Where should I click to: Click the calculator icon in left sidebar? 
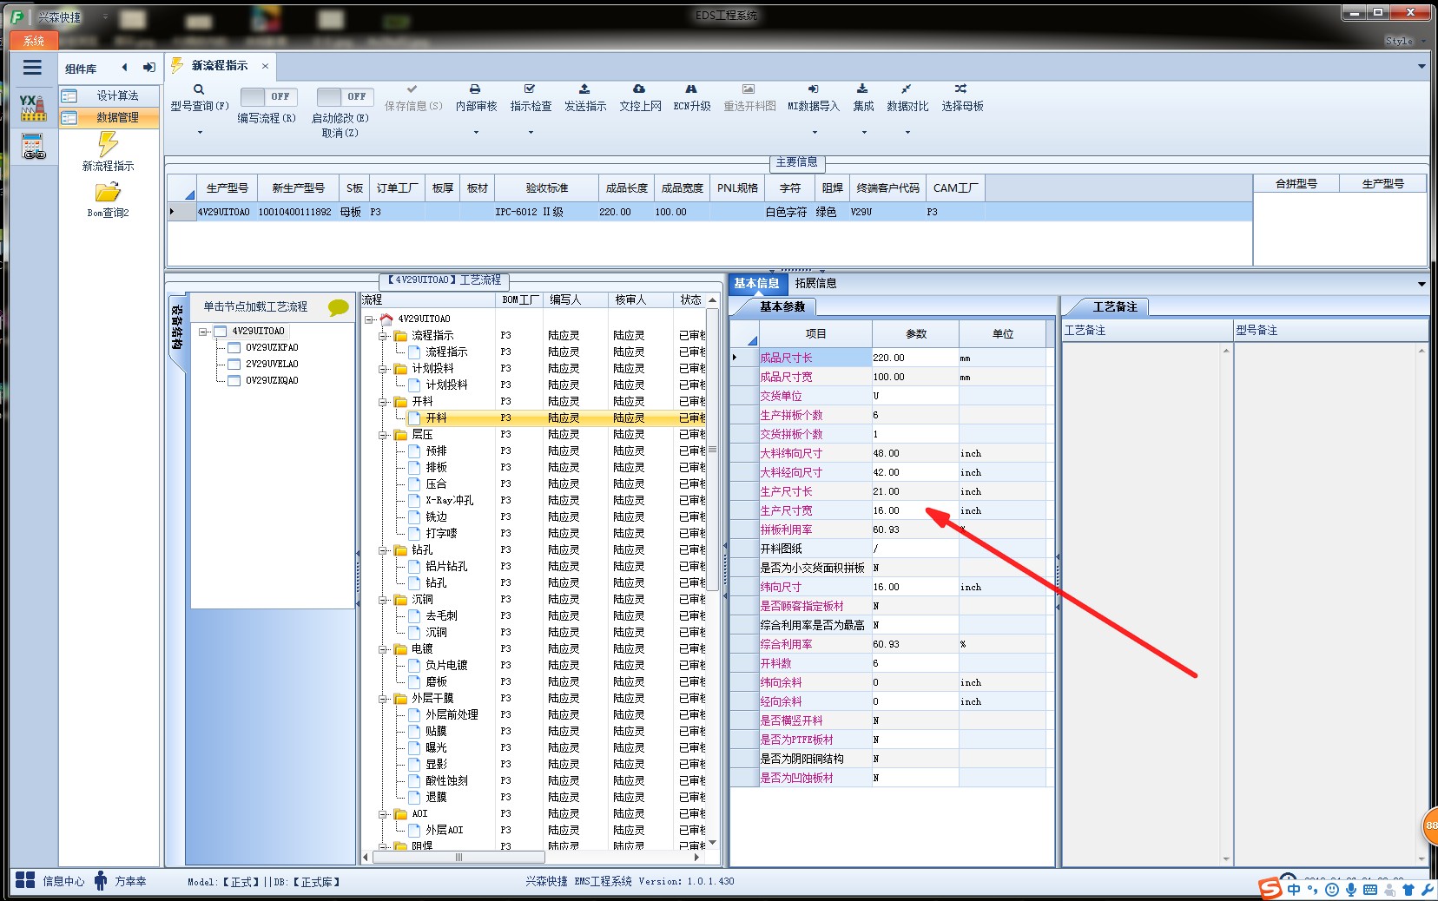coord(33,146)
